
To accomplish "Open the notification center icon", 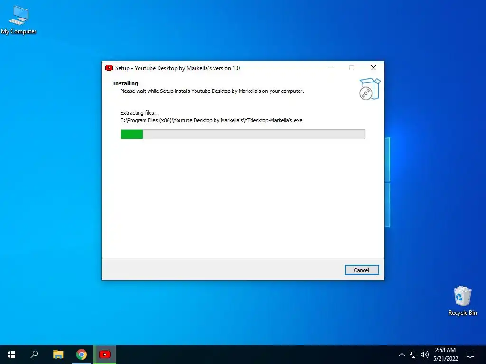I will [470, 355].
